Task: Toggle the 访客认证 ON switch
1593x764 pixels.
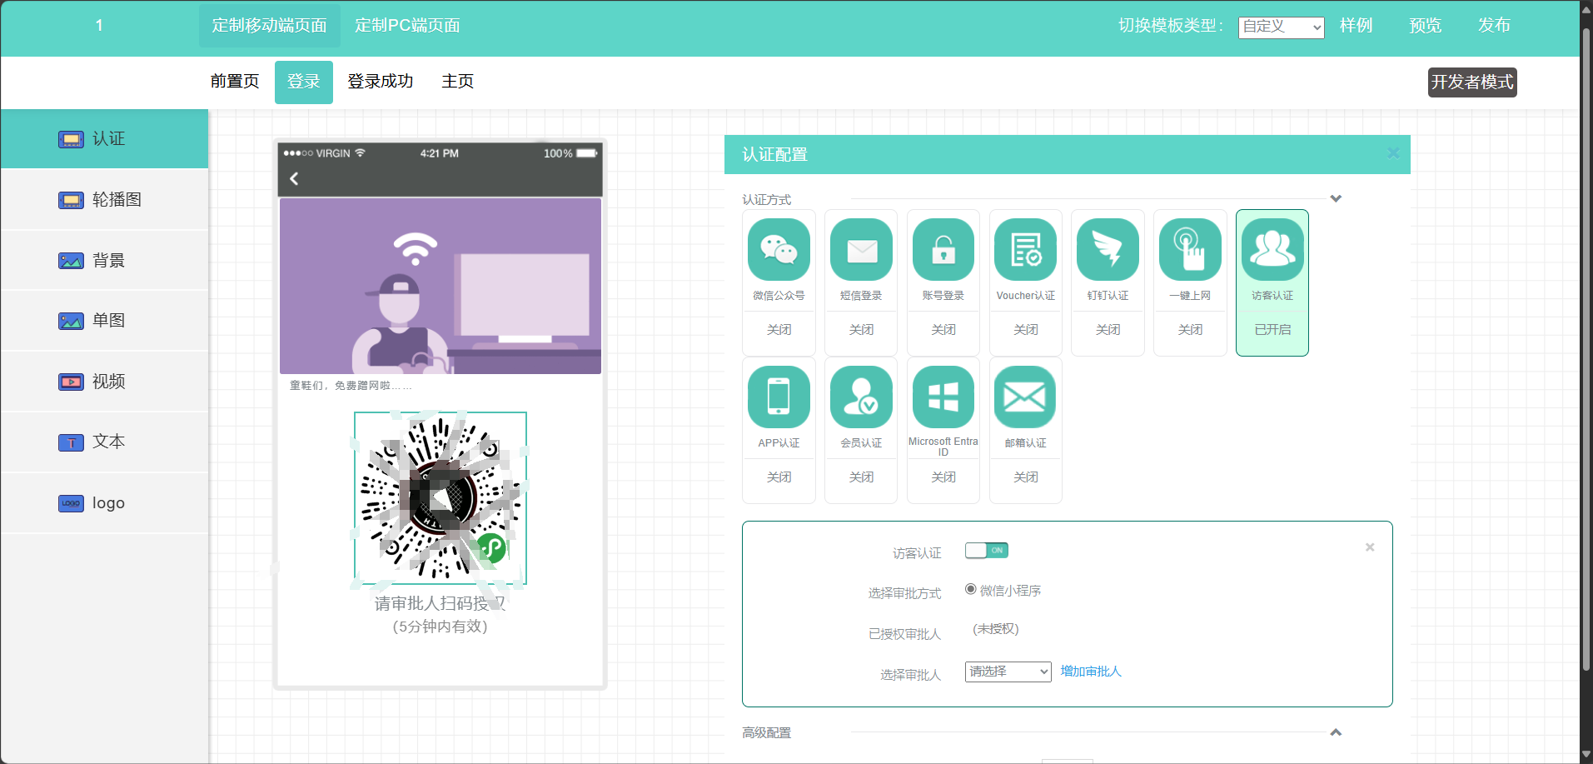Action: click(987, 551)
